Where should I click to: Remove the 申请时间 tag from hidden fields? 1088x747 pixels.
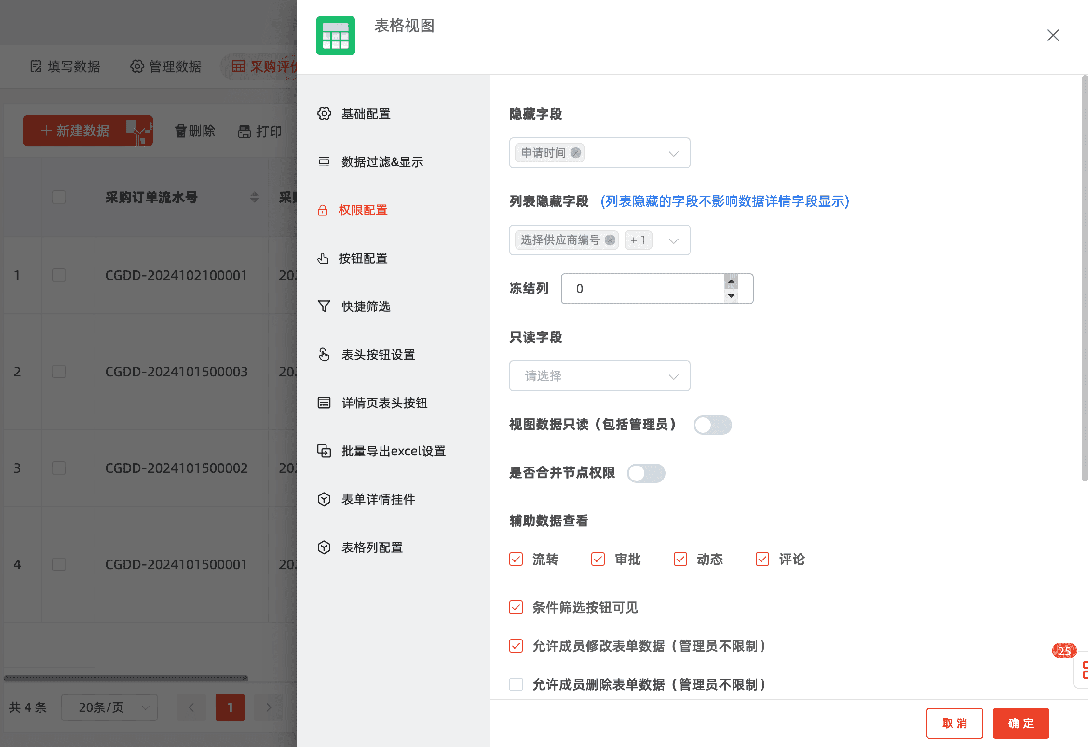coord(575,153)
